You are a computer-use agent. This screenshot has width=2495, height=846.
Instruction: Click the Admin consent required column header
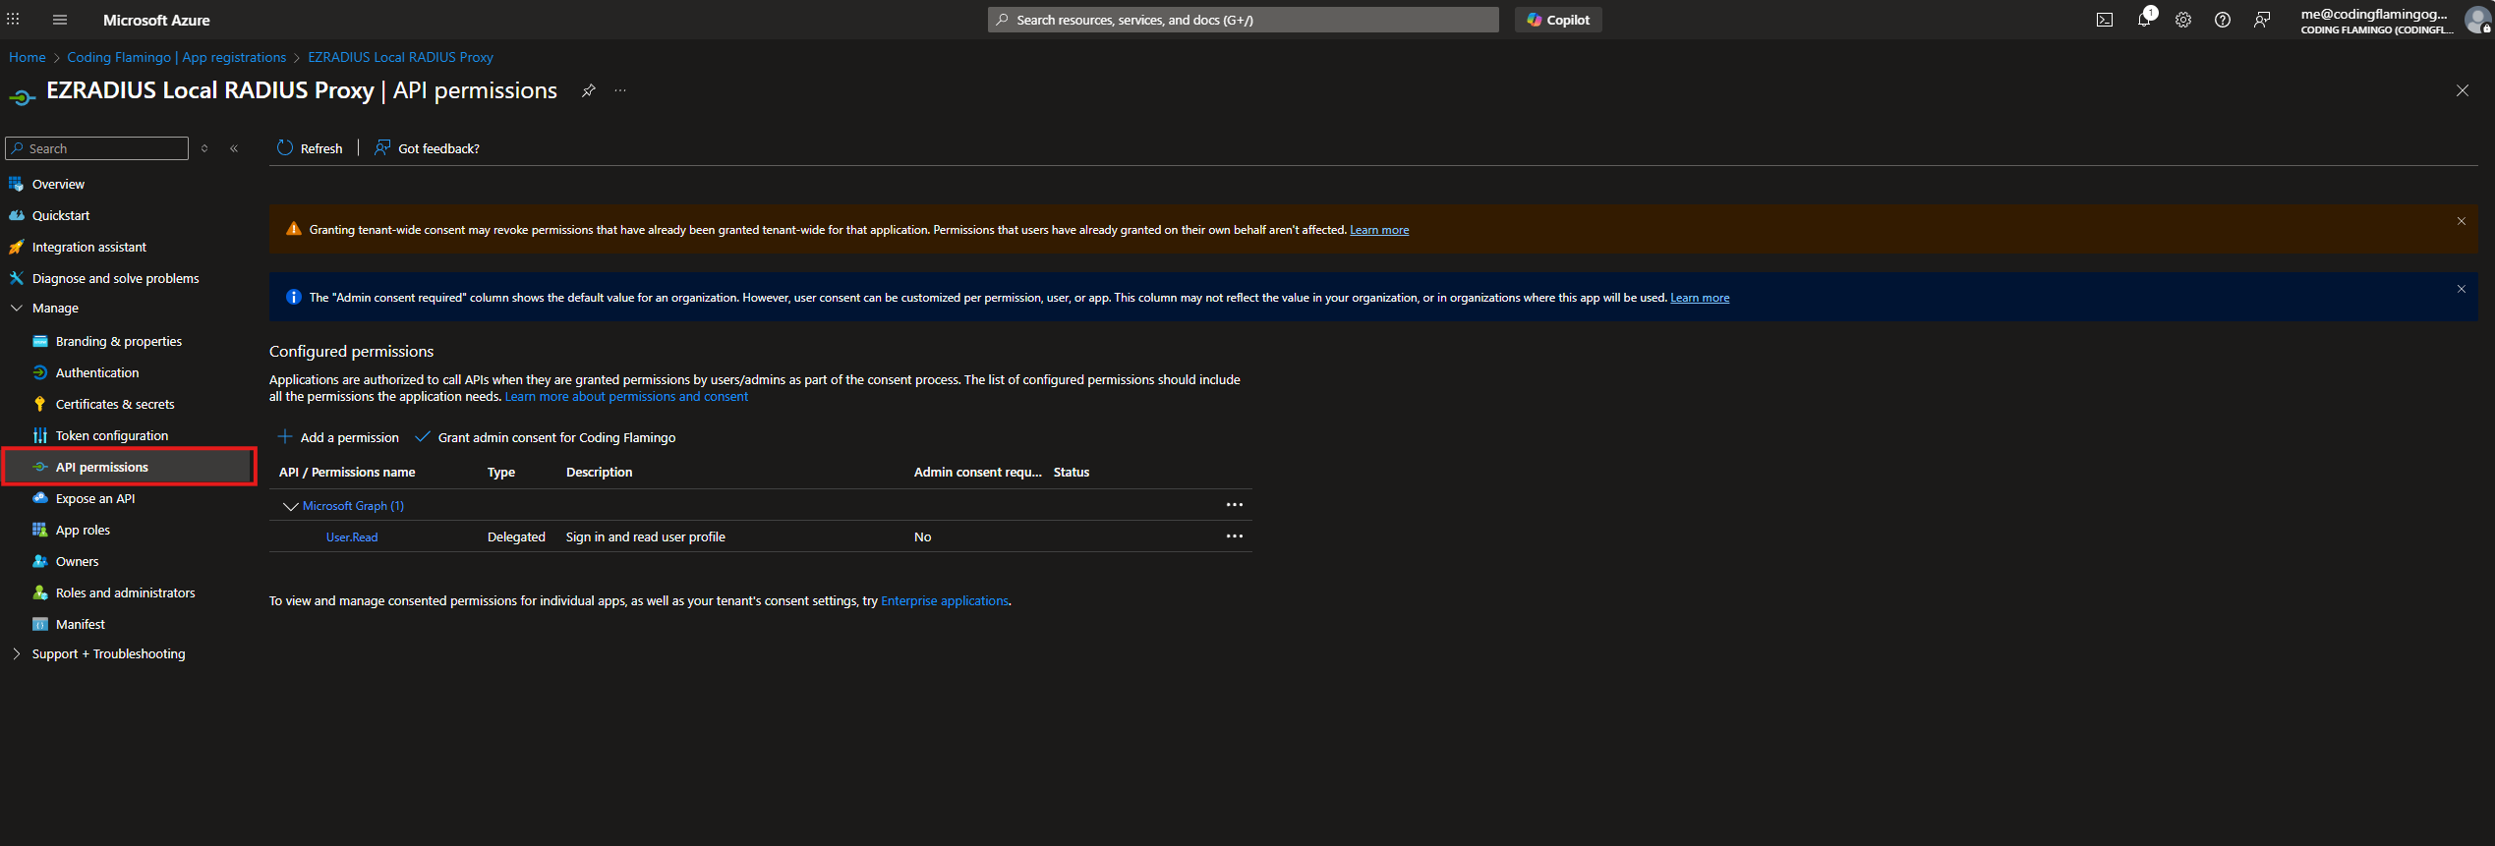click(978, 473)
